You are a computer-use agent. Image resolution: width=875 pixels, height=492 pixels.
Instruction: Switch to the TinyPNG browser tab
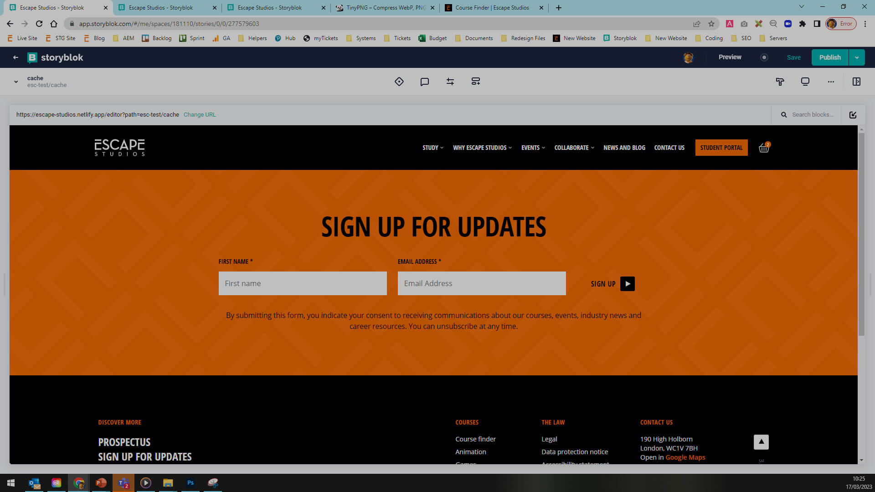click(x=386, y=8)
